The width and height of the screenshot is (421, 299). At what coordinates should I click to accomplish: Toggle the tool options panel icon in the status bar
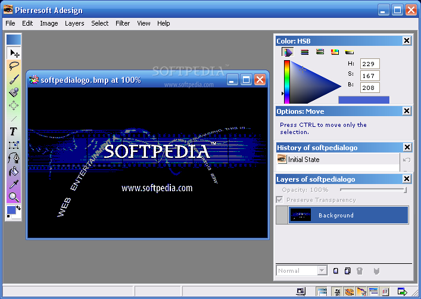pyautogui.click(x=336, y=291)
